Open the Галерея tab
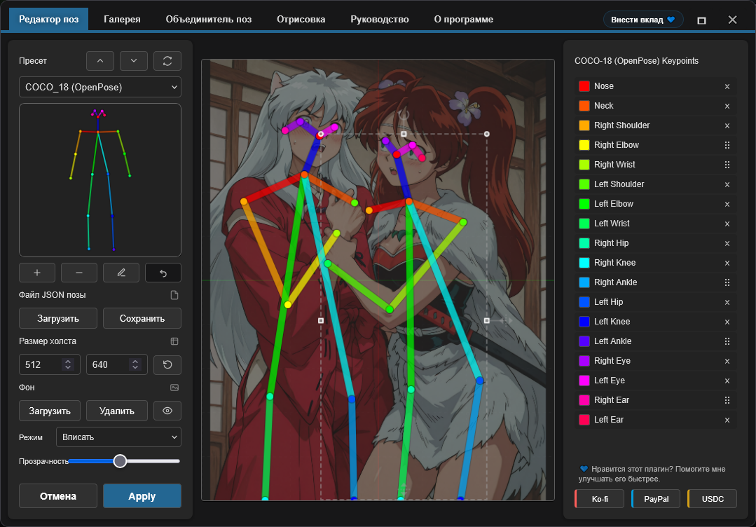This screenshot has width=756, height=527. 122,20
